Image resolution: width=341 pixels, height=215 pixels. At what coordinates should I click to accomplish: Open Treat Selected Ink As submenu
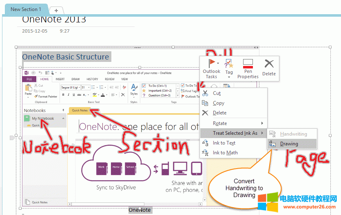pyautogui.click(x=235, y=133)
